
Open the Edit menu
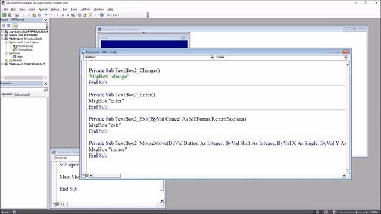pyautogui.click(x=13, y=10)
